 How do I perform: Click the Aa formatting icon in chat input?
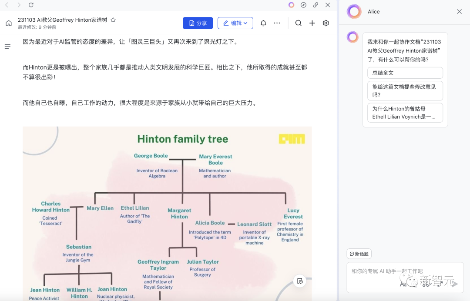[x=403, y=283]
